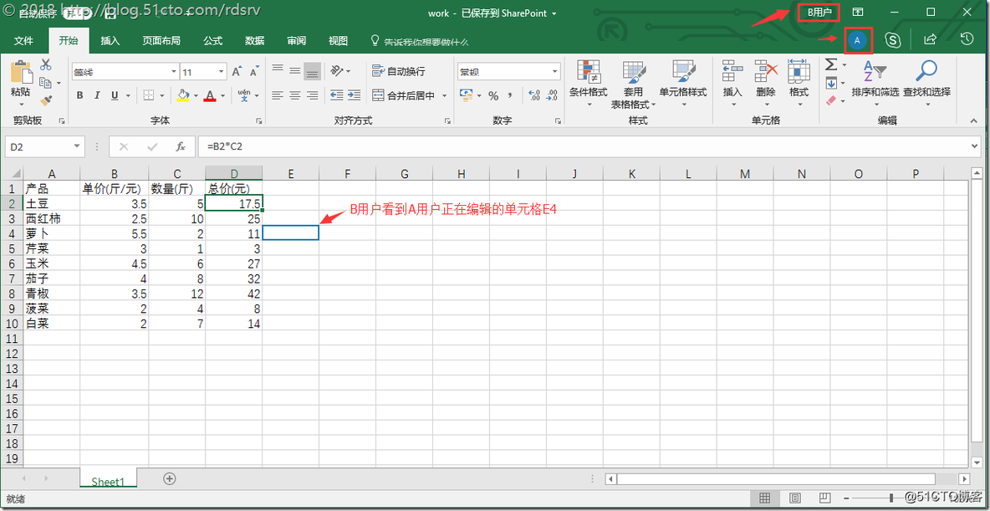The image size is (990, 511).
Task: Decrease the indent
Action: coord(336,95)
